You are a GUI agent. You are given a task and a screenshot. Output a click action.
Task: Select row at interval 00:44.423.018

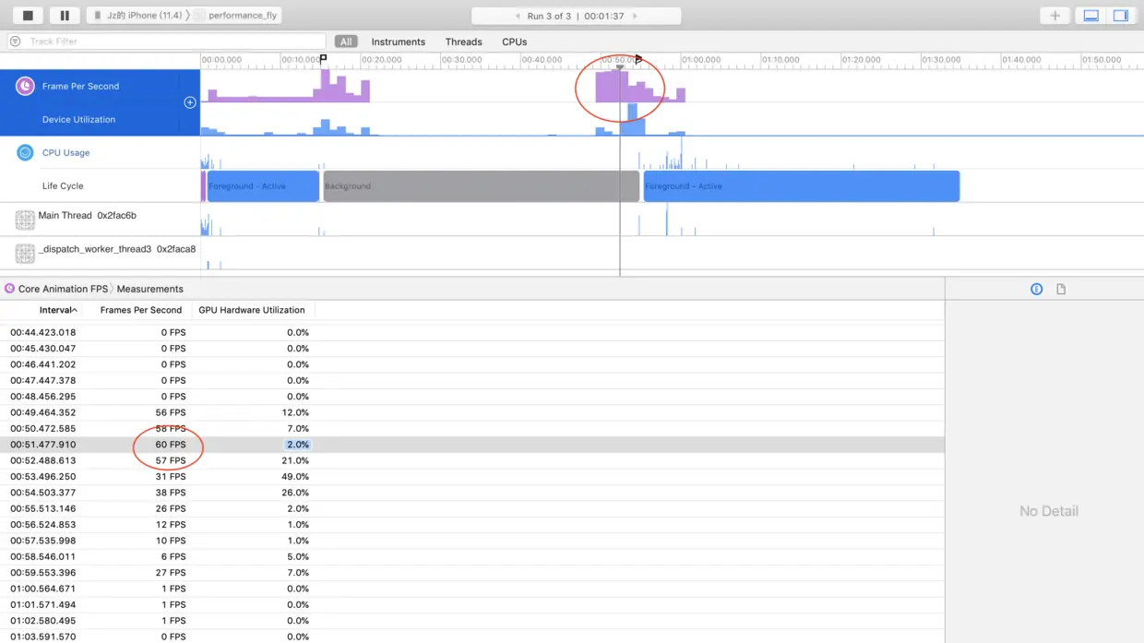tap(471, 332)
